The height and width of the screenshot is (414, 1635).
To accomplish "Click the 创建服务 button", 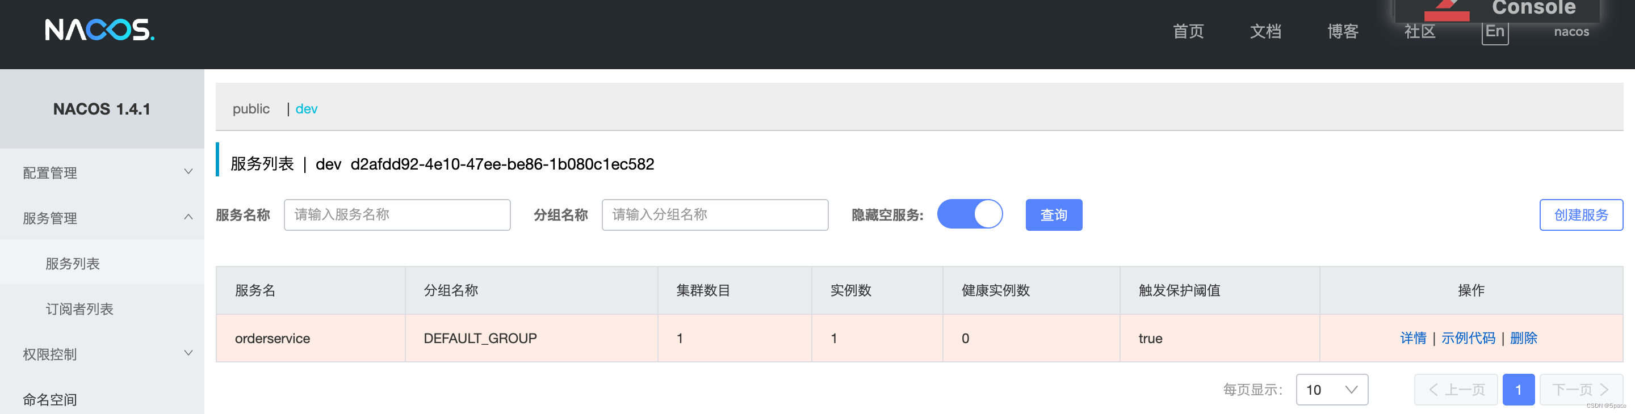I will [1581, 215].
